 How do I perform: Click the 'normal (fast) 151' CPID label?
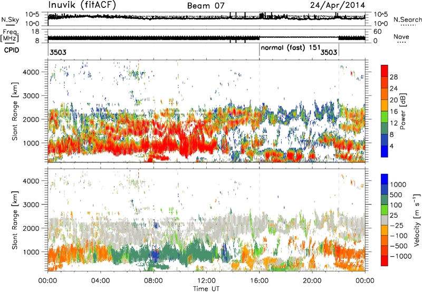[291, 48]
